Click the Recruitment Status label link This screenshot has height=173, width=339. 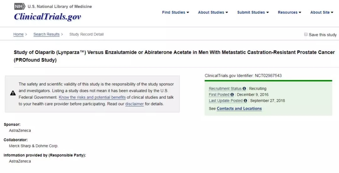(225, 89)
